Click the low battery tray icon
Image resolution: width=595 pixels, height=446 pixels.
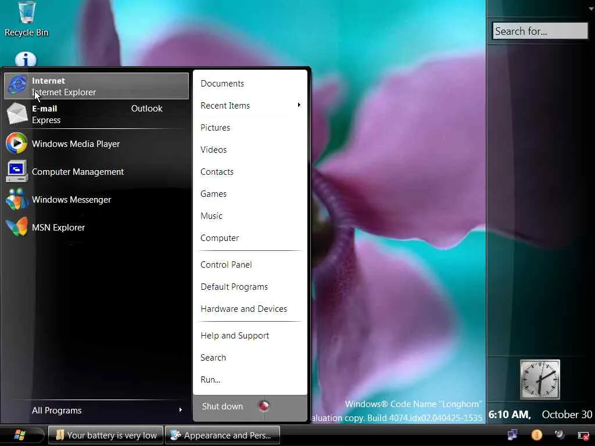pyautogui.click(x=583, y=435)
